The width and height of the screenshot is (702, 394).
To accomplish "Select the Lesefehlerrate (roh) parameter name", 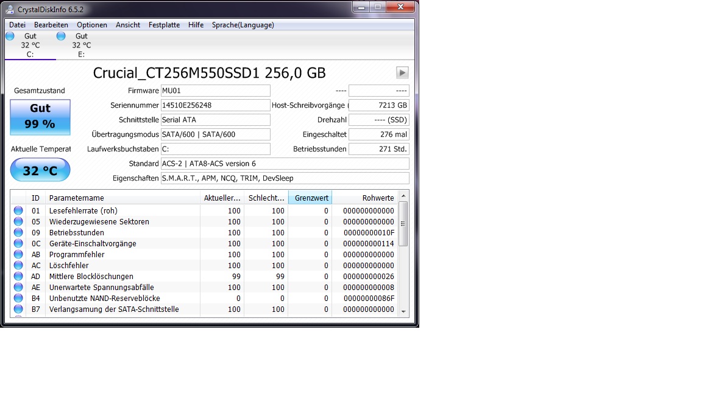I will [83, 211].
